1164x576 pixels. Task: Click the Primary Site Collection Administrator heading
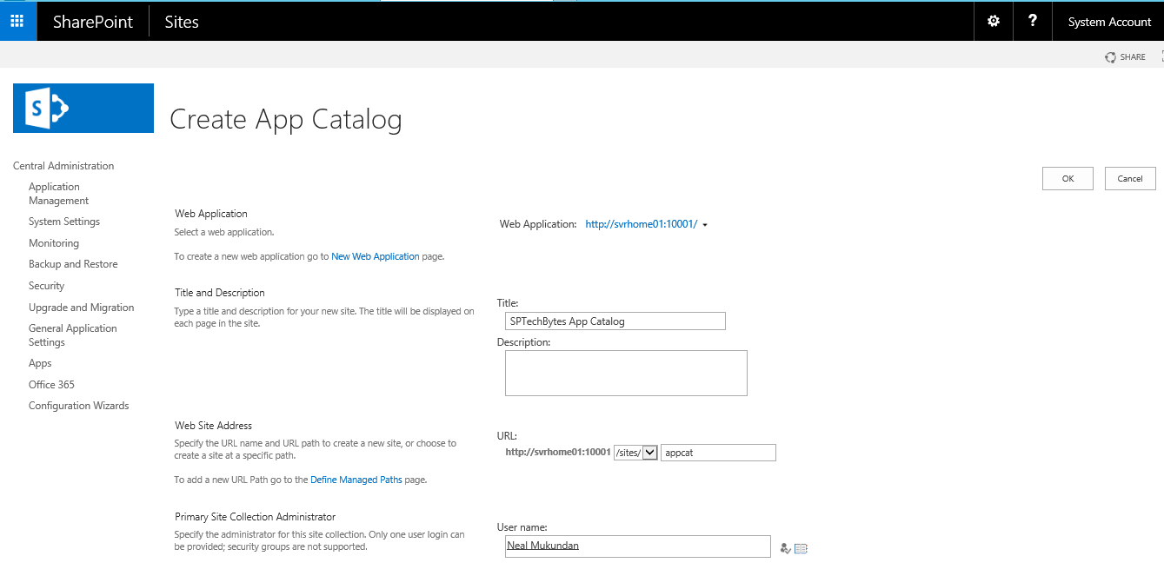click(x=255, y=517)
